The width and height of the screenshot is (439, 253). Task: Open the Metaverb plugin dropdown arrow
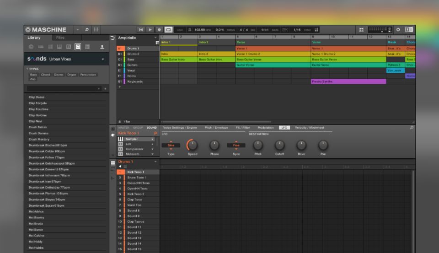click(153, 154)
